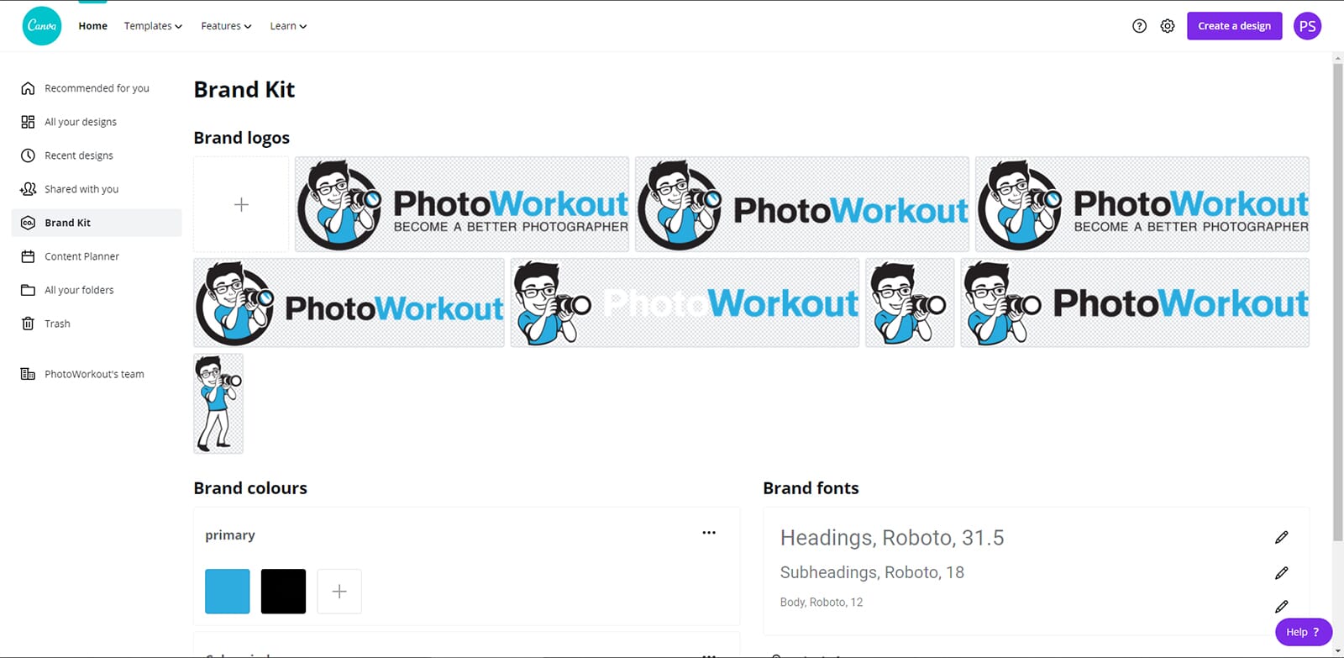Edit the Headings font with pencil icon

(x=1281, y=537)
